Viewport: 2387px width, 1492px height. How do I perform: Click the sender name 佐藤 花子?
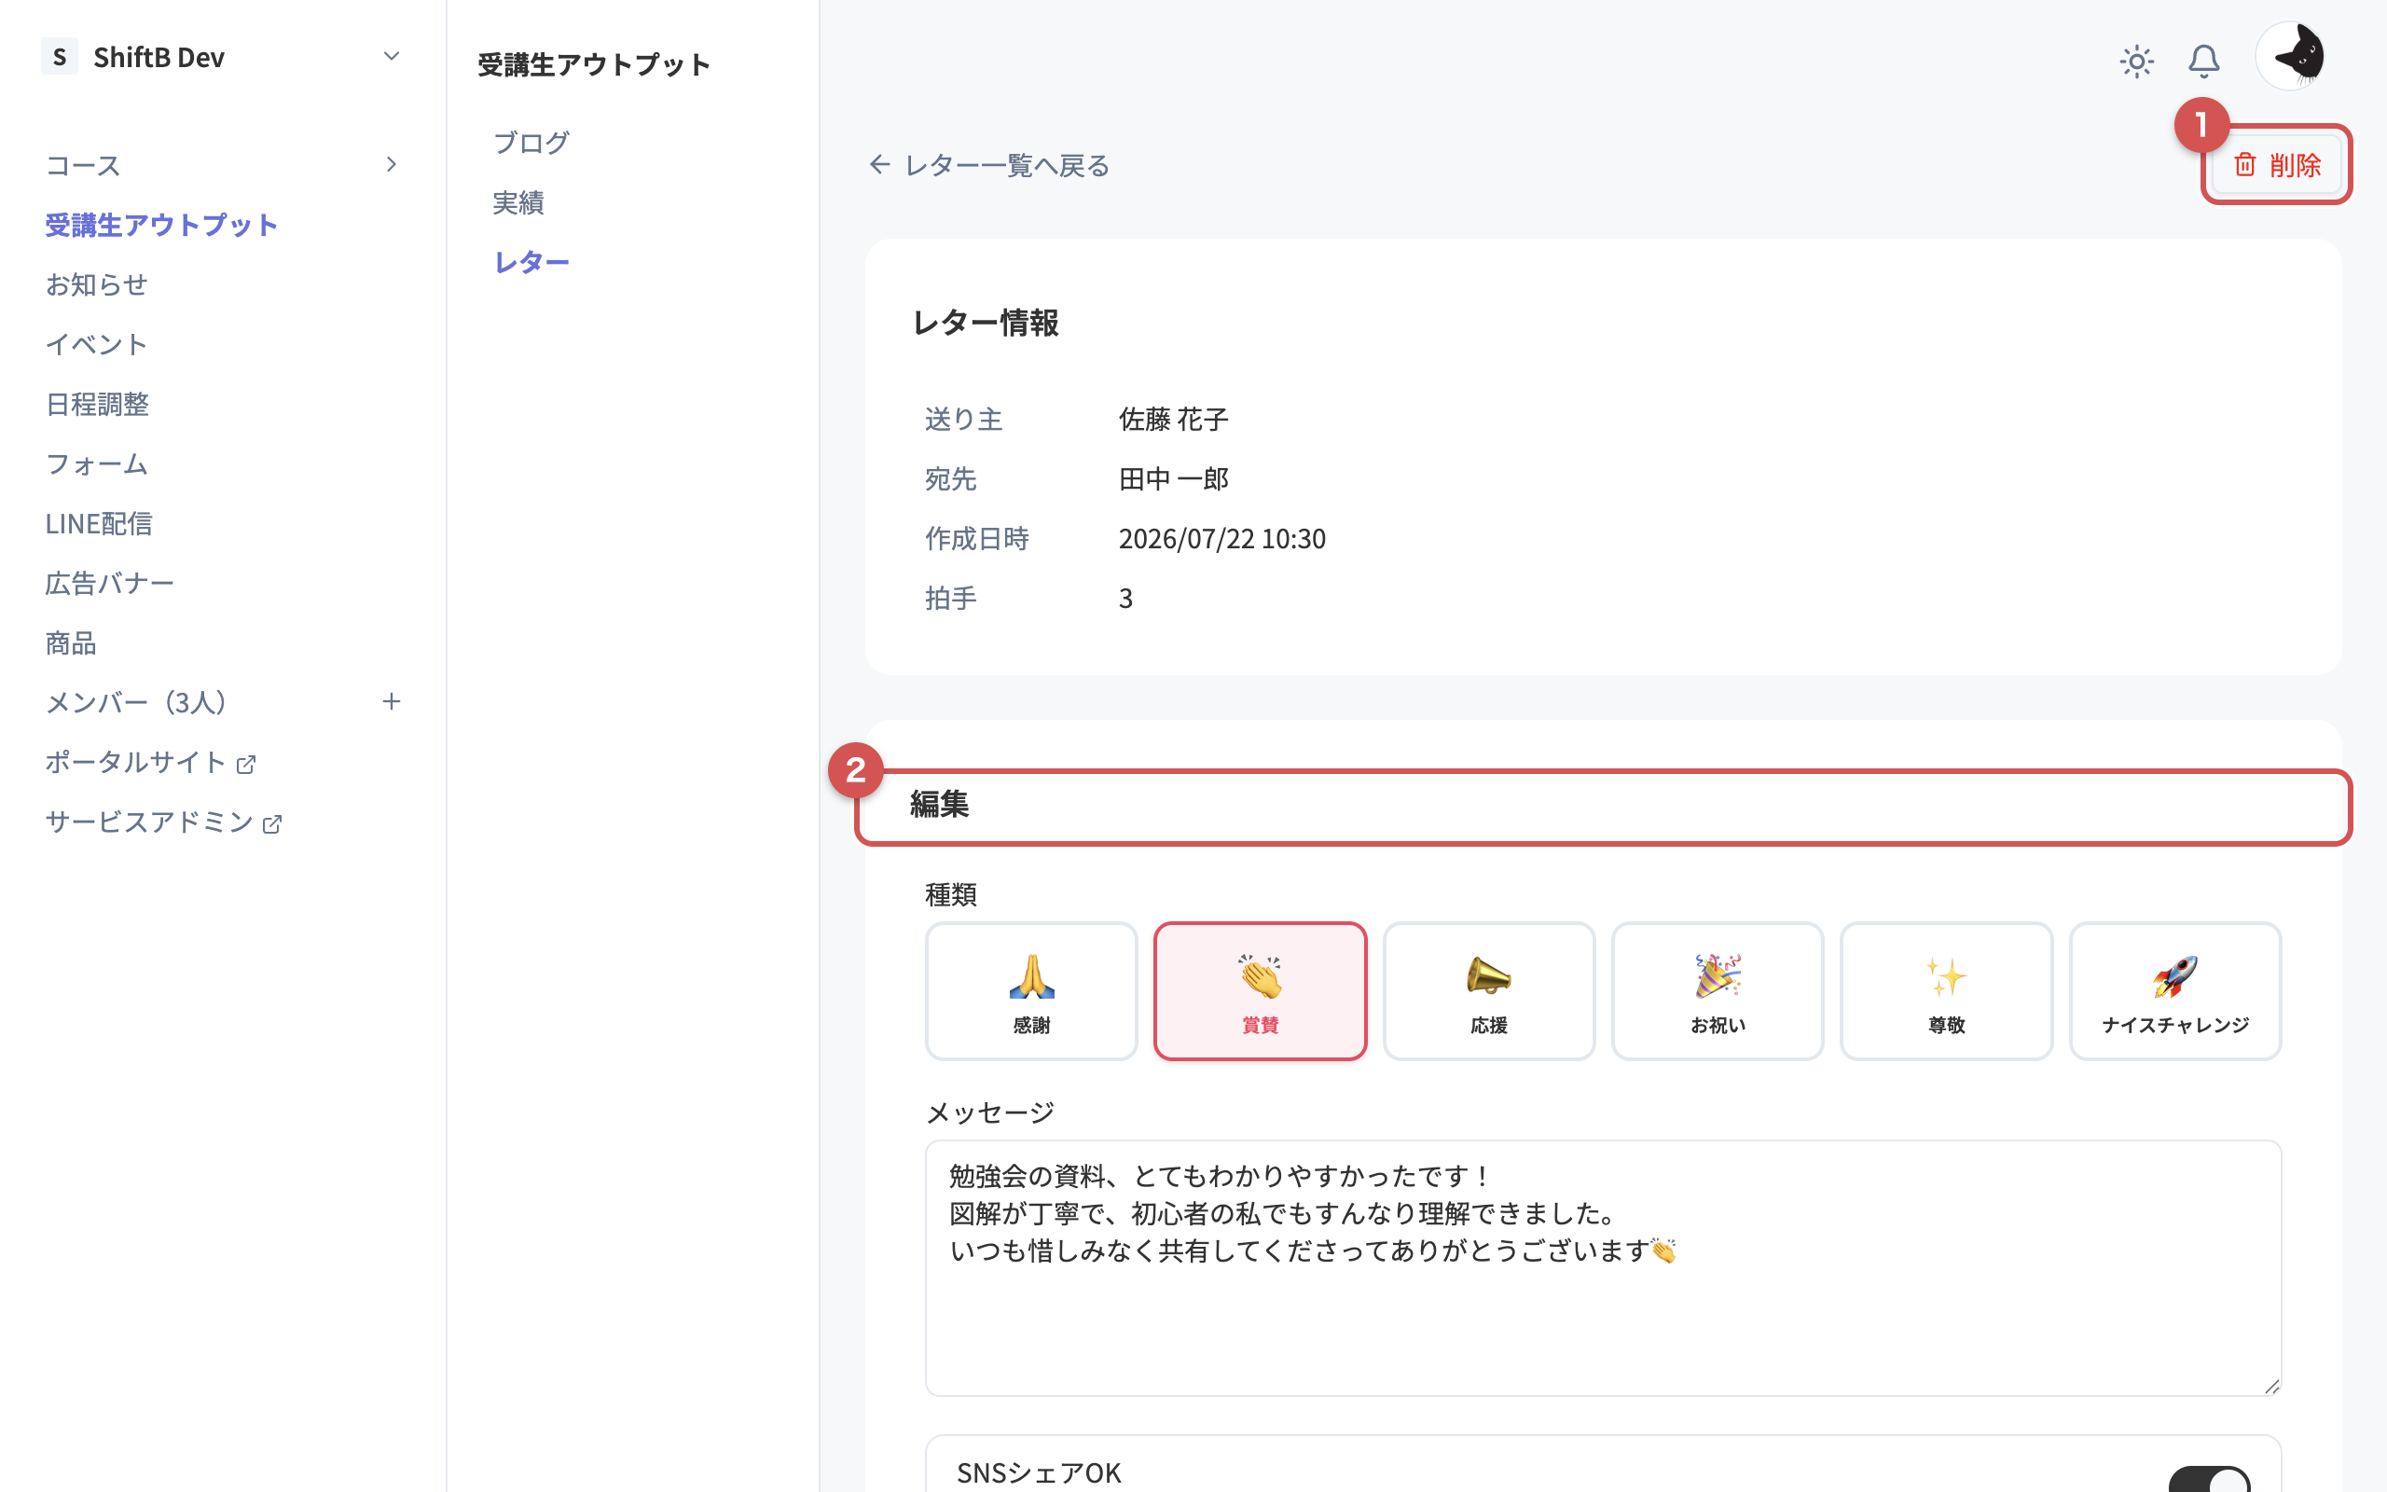coord(1173,420)
